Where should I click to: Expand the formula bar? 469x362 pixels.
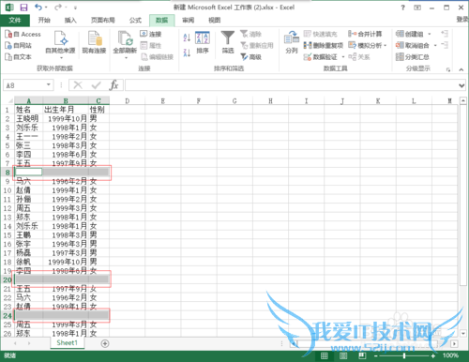[x=461, y=85]
